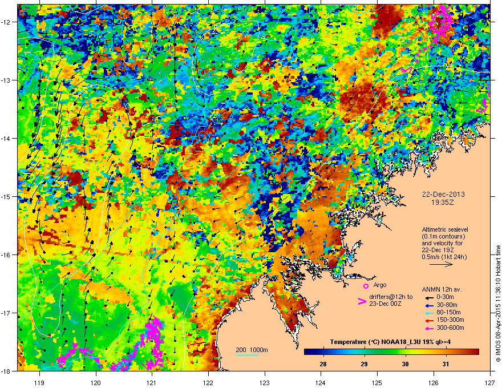The width and height of the screenshot is (502, 388).
Task: Click the longitude axis label 124
Action: tap(321, 382)
